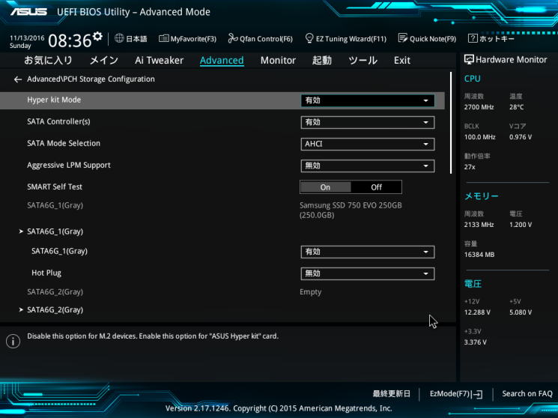558x418 pixels.
Task: Click the Qfan Control fan icon
Action: (233, 38)
